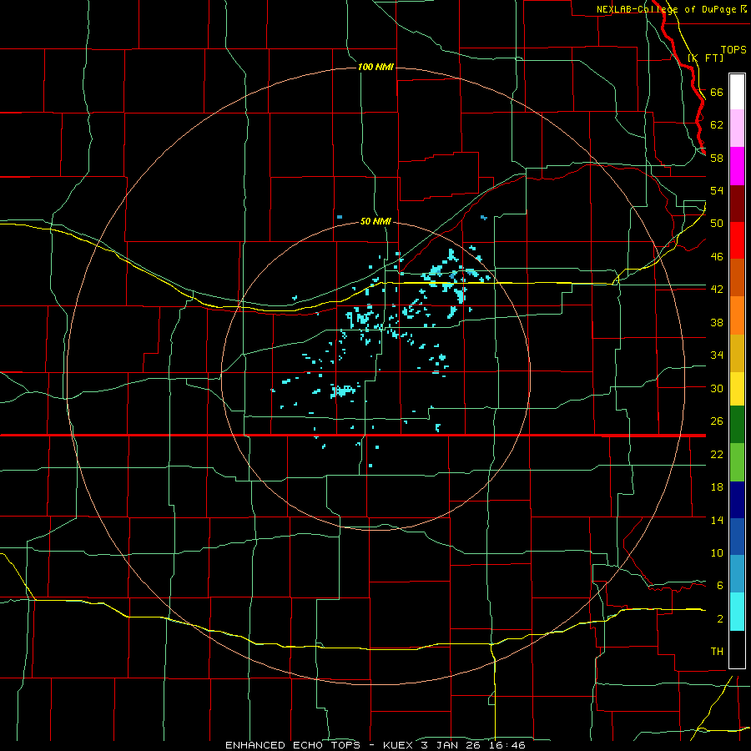Select legend value 62
751x751 pixels.
pos(717,125)
